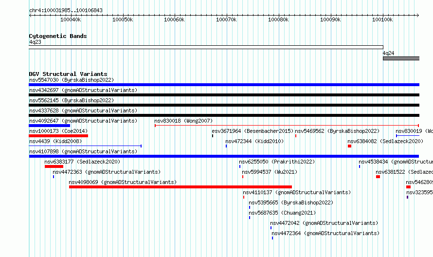Click nsv4472363 (gnomADStructuralVariants) label
Image resolution: width=433 pixels, height=257 pixels.
[x=107, y=172]
